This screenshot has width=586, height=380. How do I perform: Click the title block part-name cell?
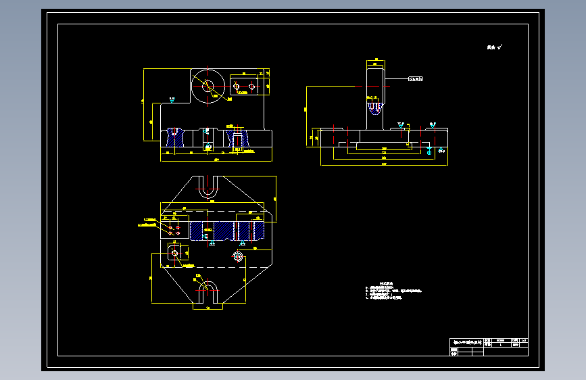(x=467, y=343)
